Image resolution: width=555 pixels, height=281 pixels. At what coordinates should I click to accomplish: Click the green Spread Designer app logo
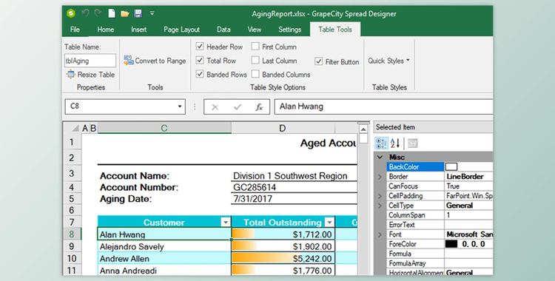click(x=71, y=13)
